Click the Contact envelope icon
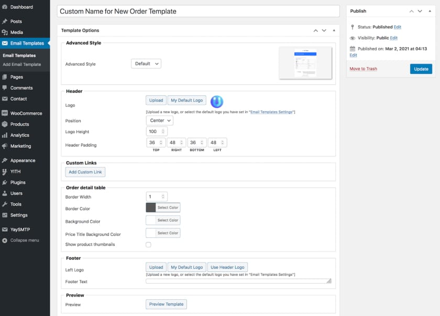Image resolution: width=440 pixels, height=316 pixels. 5,99
